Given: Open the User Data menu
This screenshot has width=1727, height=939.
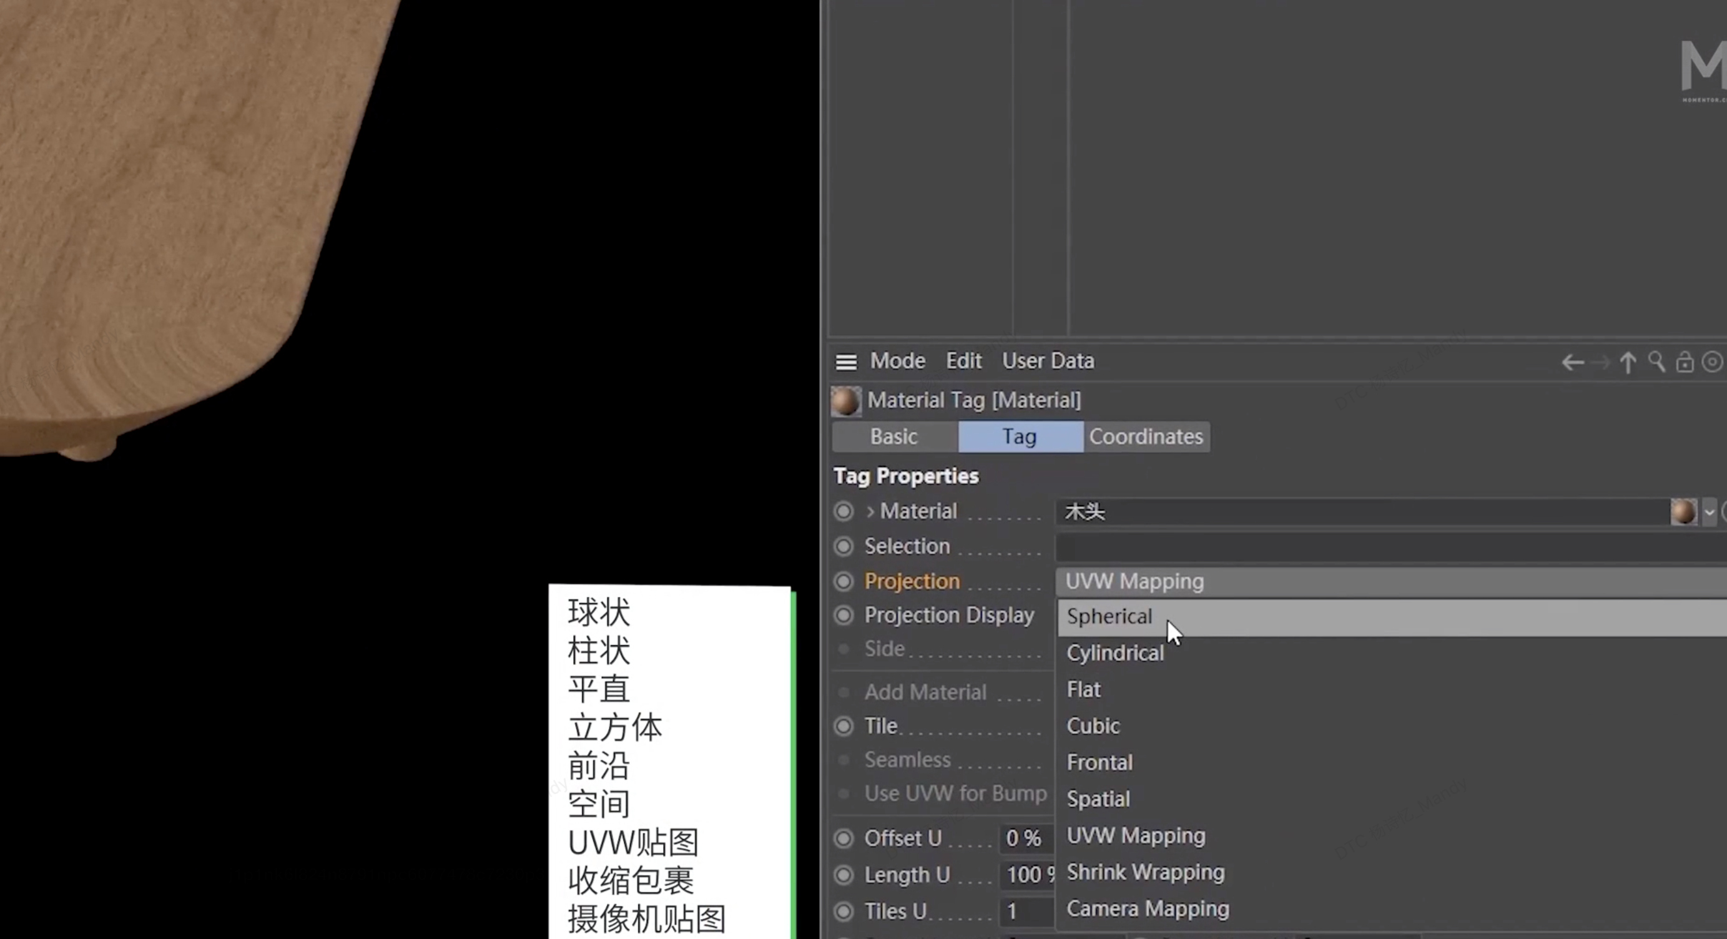Looking at the screenshot, I should click(1048, 361).
